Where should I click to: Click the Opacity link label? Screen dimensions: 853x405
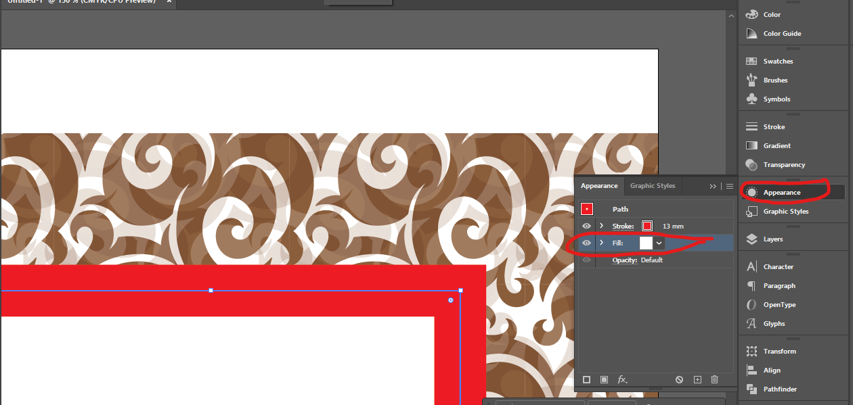coord(625,260)
